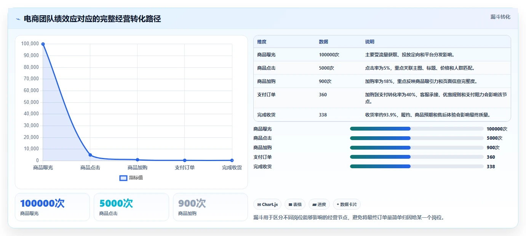The image size is (526, 236).
Task: Click the 900次 table data cell
Action: (325, 81)
